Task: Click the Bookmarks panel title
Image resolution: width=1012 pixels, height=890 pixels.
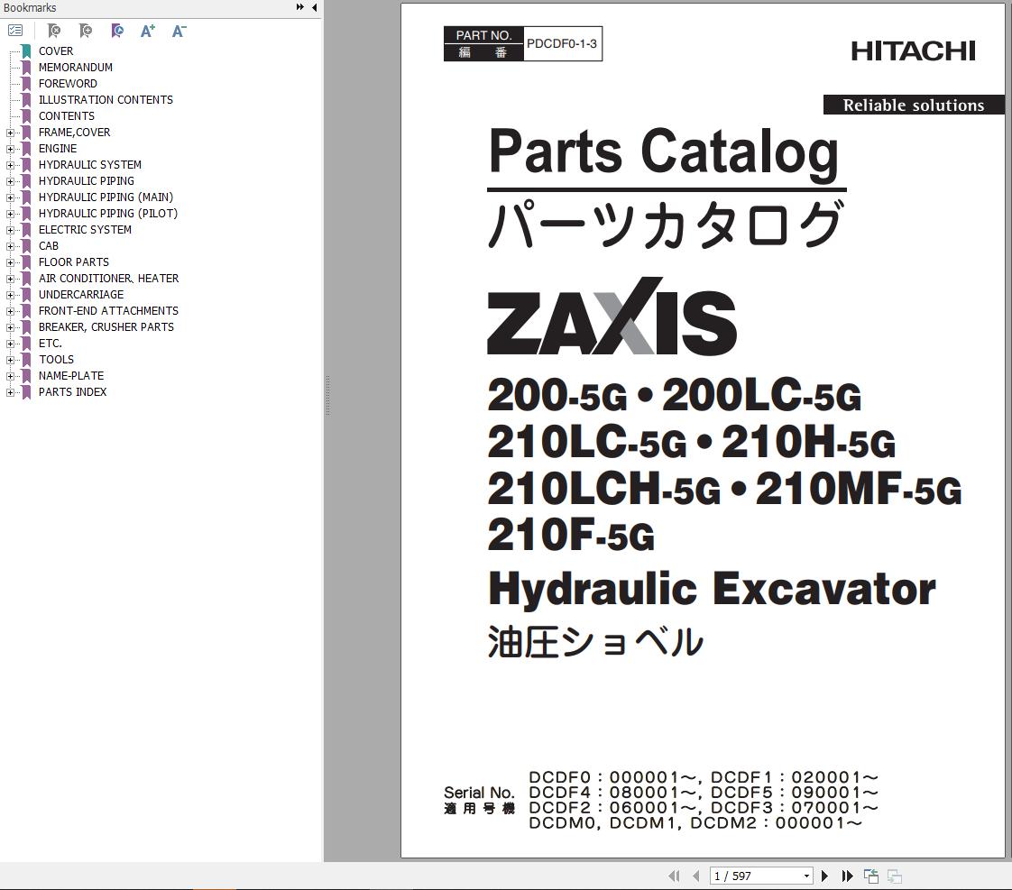Action: (x=30, y=8)
